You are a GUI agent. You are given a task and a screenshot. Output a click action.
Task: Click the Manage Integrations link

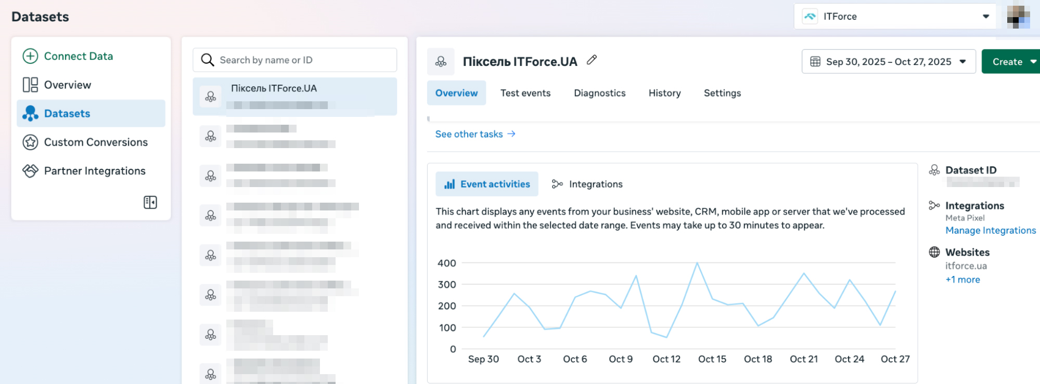point(990,230)
